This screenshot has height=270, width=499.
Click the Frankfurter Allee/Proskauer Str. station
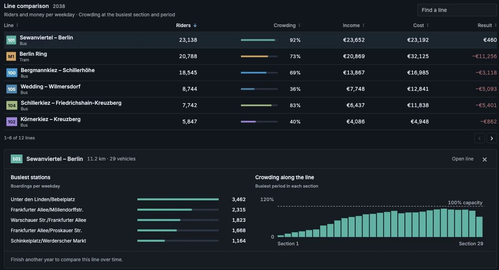[x=47, y=231]
